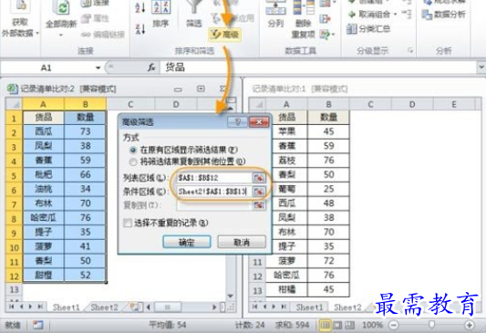Expand the formula bar at right edge
Image resolution: width=486 pixels, height=333 pixels.
[481, 67]
